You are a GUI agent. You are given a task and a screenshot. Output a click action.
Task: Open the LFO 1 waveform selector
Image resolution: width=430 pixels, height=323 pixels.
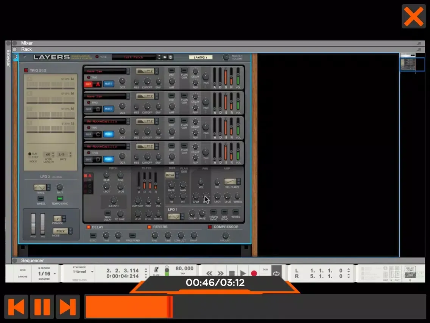coord(176,217)
